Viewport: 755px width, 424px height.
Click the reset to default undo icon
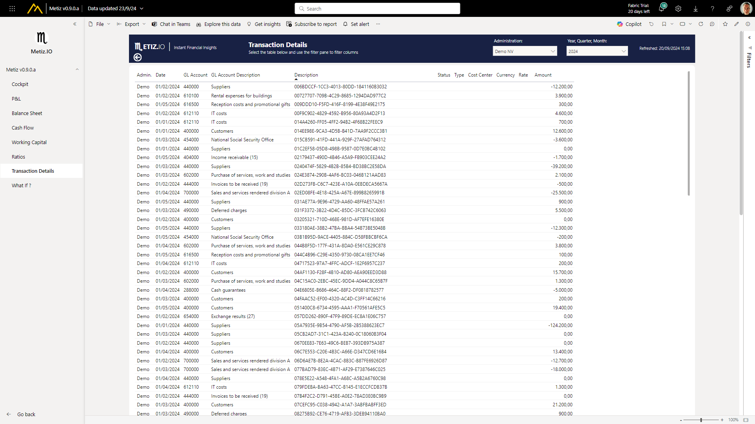coord(651,24)
